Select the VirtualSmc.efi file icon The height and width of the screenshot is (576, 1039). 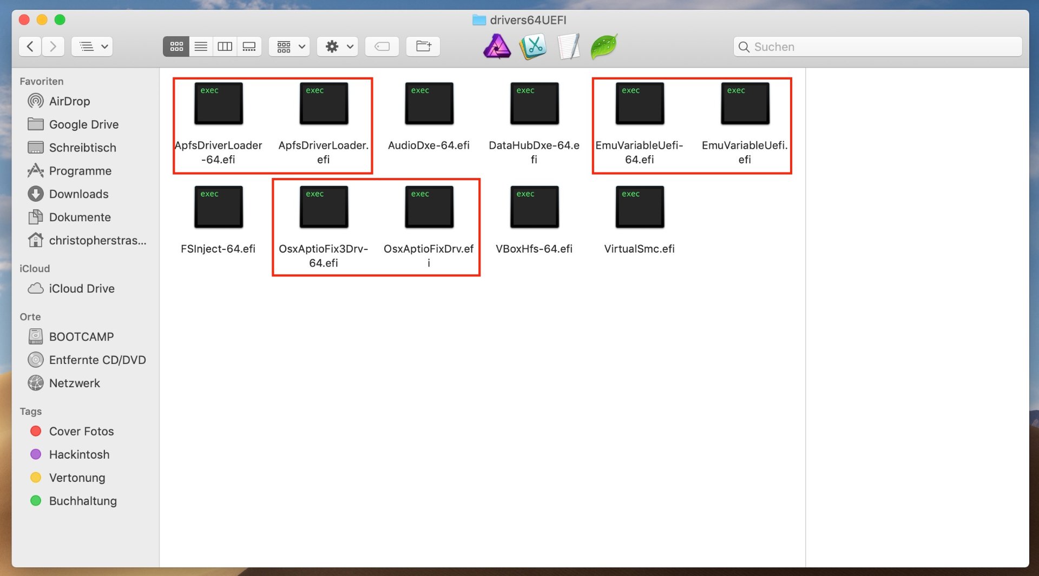pos(640,207)
